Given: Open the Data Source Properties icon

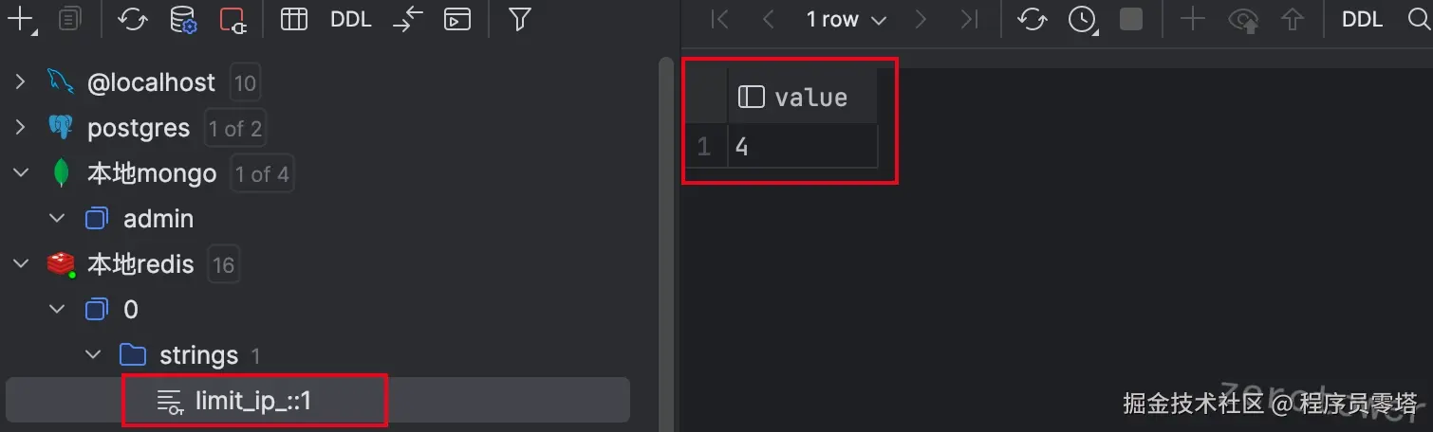Looking at the screenshot, I should (x=183, y=19).
